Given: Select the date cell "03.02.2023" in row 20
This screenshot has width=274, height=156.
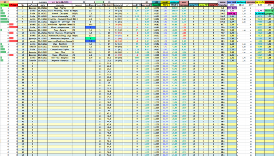Looking at the screenshot, I should [x=42, y=60].
